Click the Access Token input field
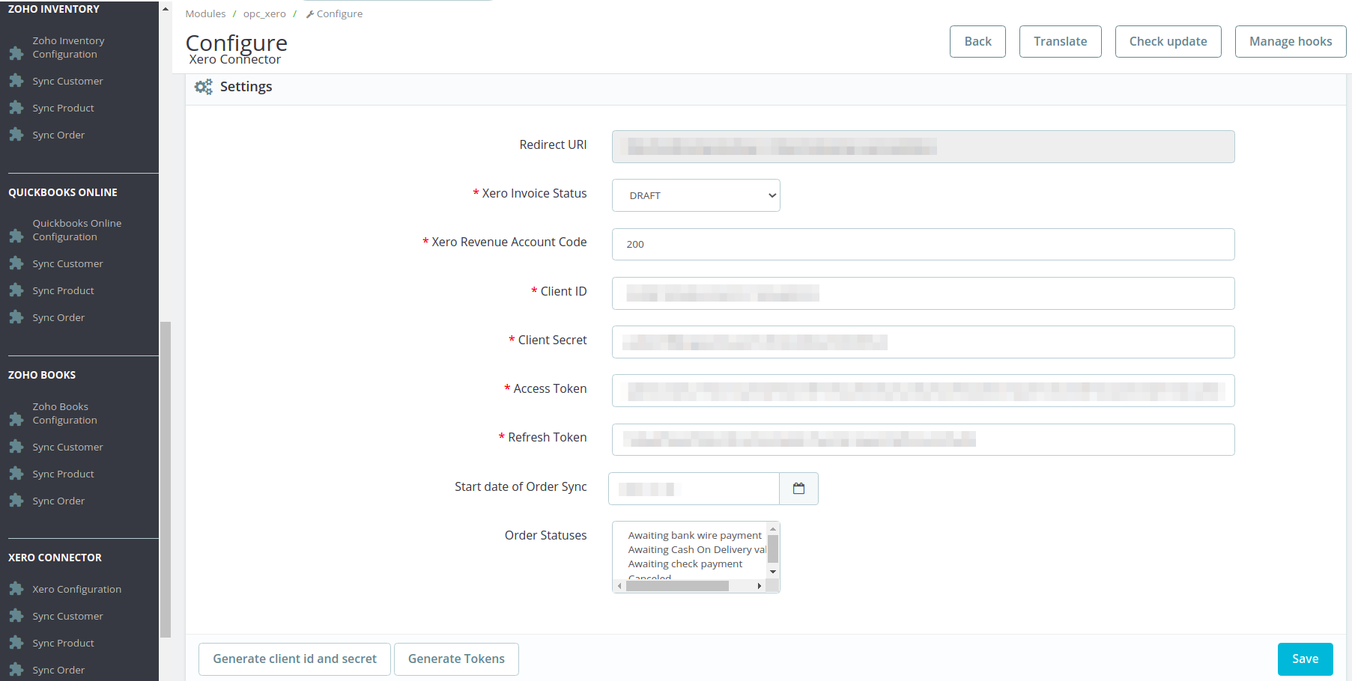This screenshot has height=681, width=1352. point(923,391)
